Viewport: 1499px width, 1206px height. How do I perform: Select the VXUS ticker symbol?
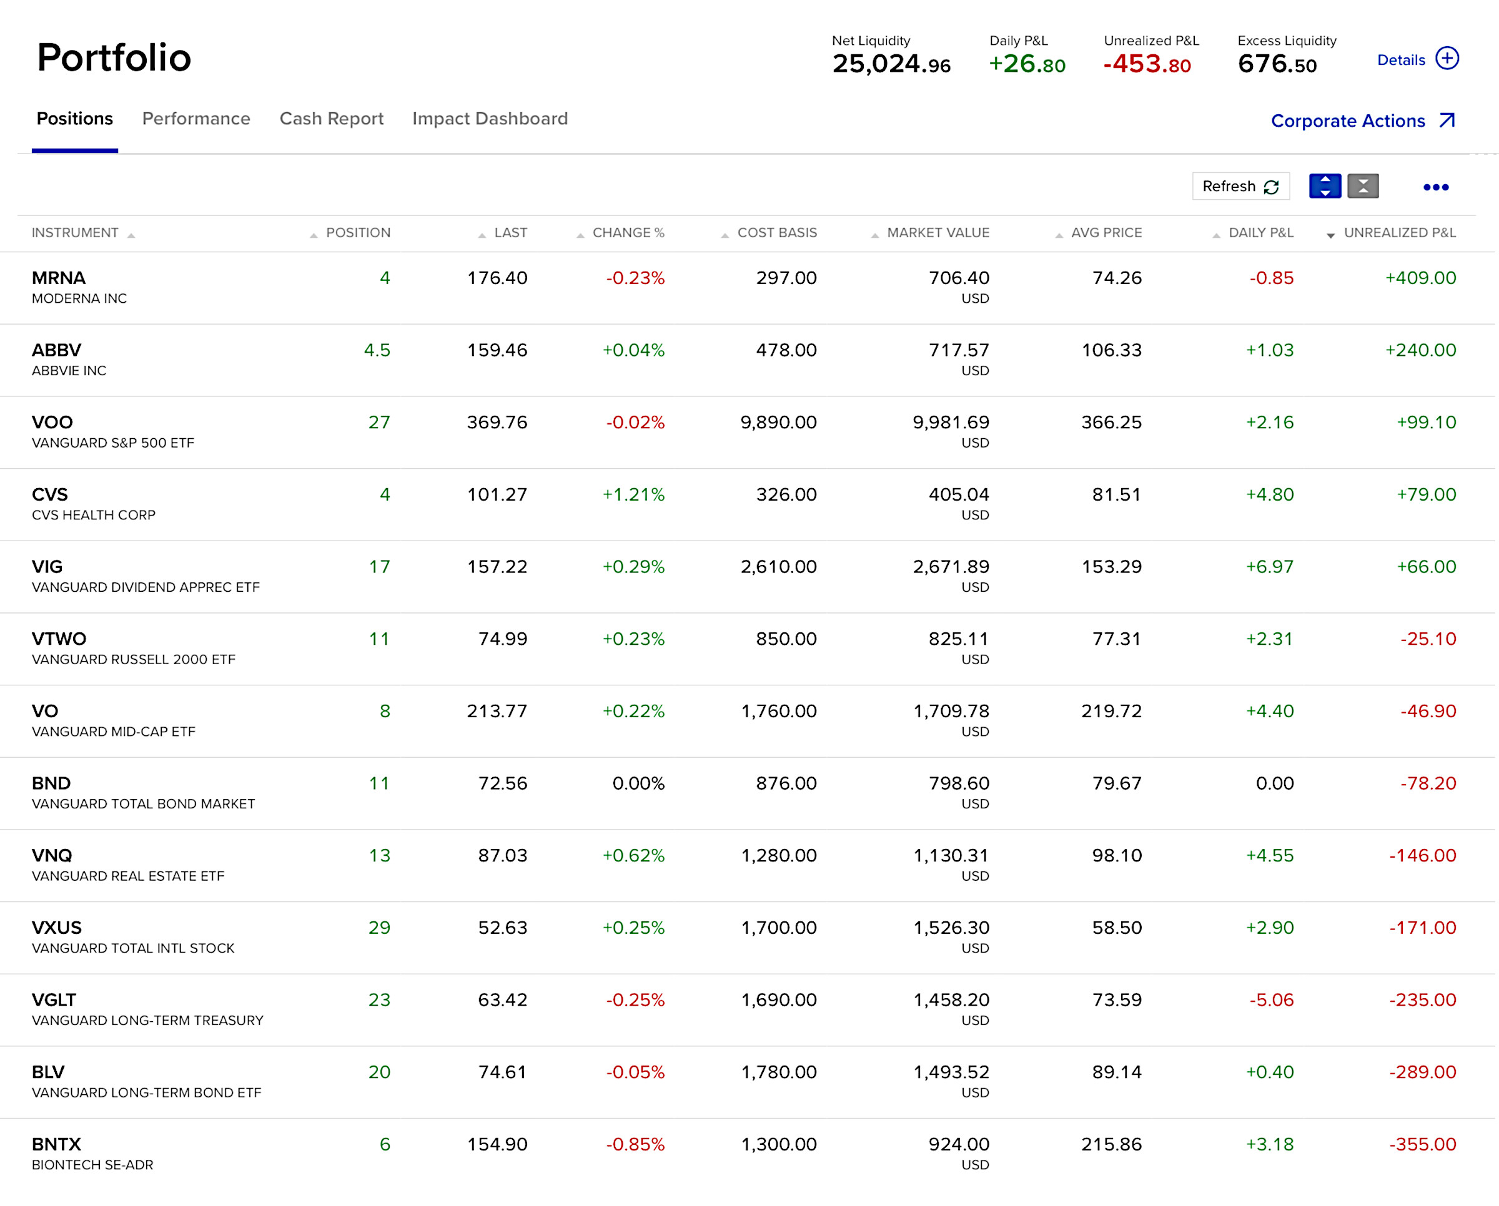tap(57, 928)
